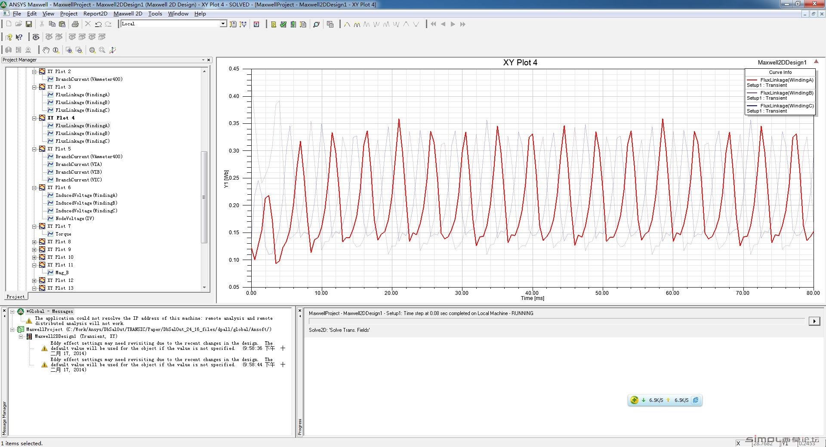Open the Local coordinate dropdown
The height and width of the screenshot is (447, 826).
point(223,24)
